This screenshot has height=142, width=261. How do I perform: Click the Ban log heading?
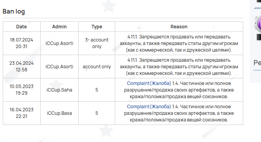click(14, 12)
